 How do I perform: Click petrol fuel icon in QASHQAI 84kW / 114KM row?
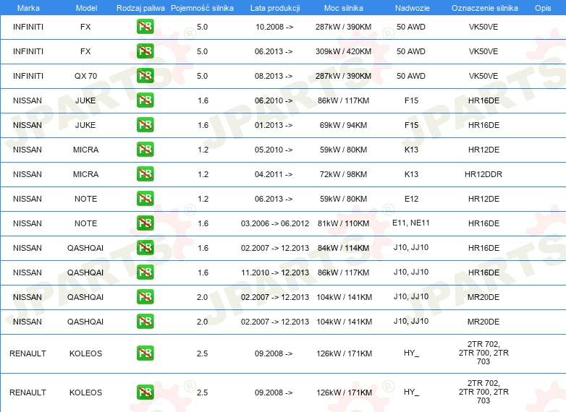click(145, 248)
